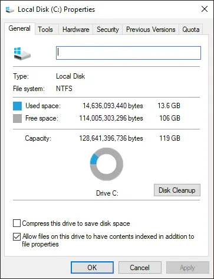Close the Properties dialog window
The height and width of the screenshot is (279, 214).
pyautogui.click(x=205, y=9)
